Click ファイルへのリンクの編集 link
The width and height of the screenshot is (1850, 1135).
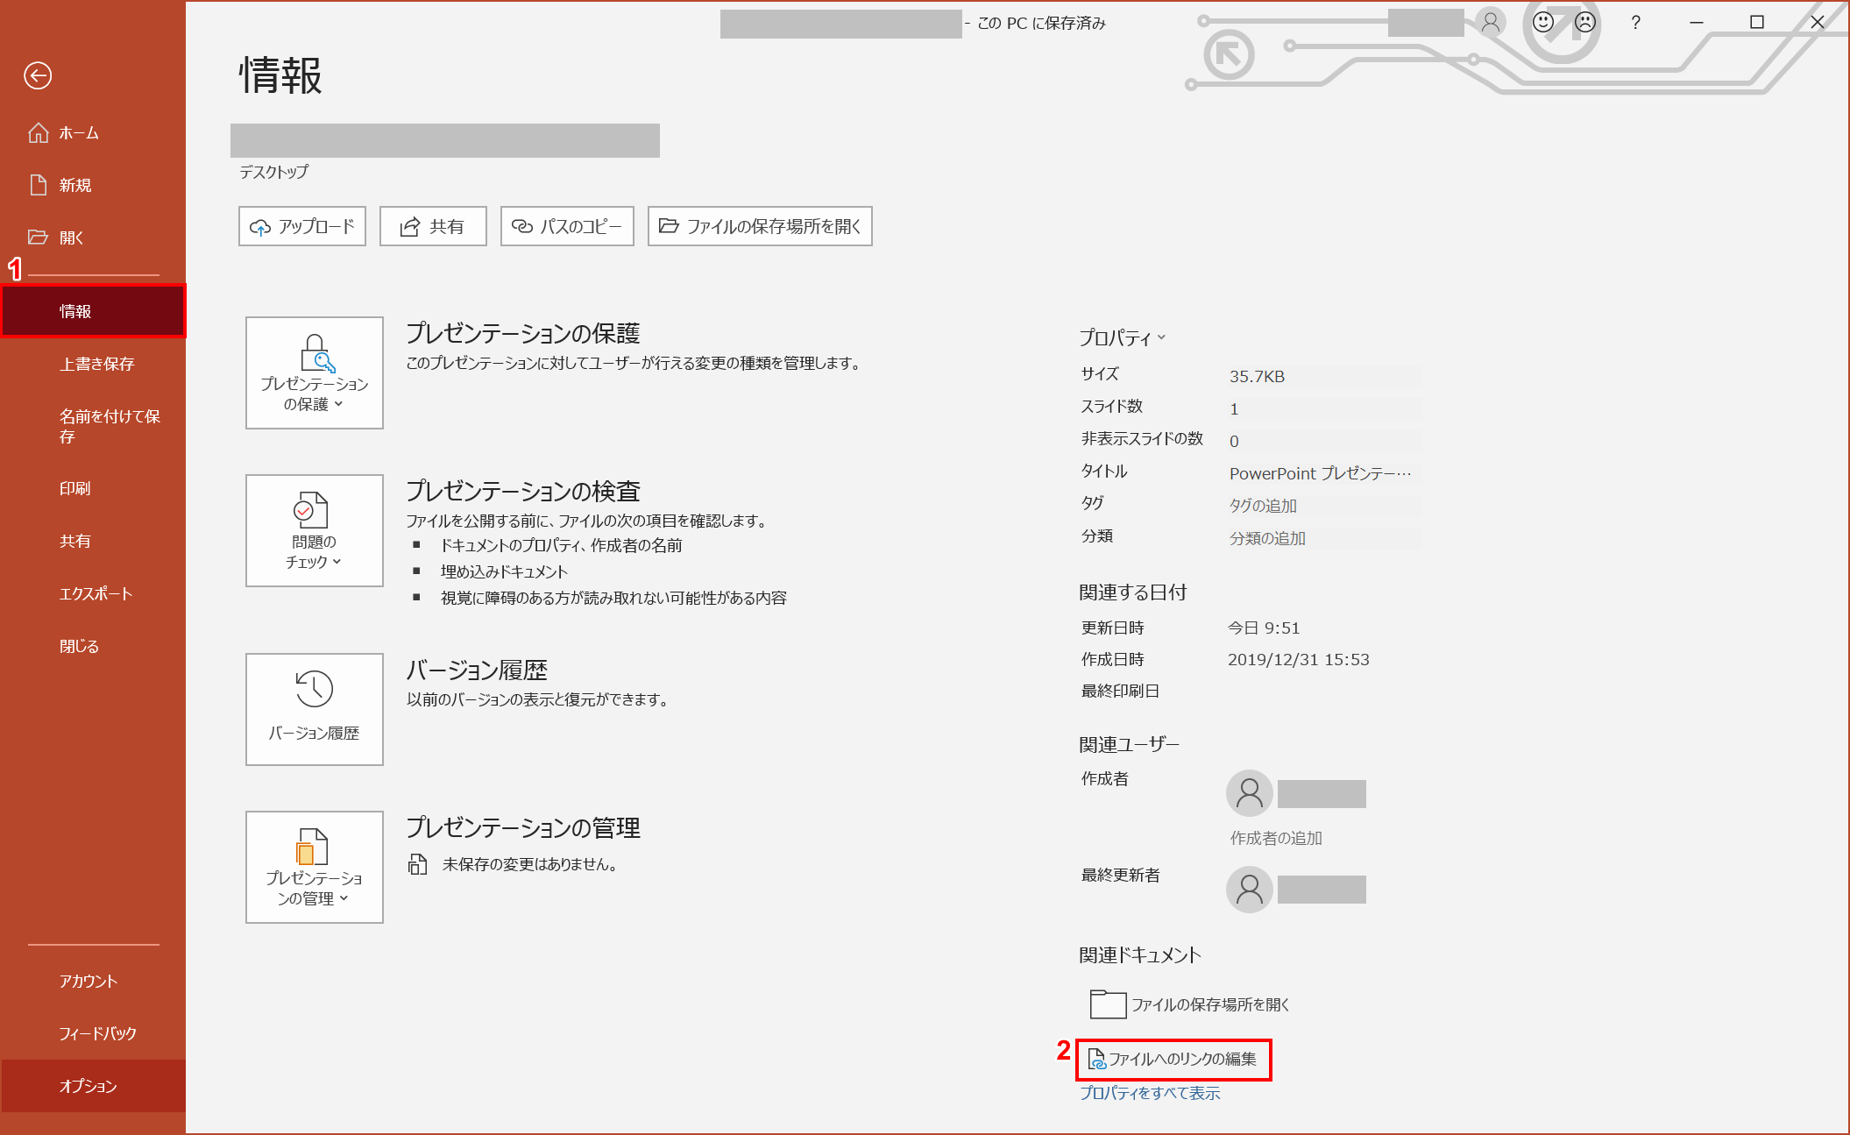[x=1173, y=1059]
